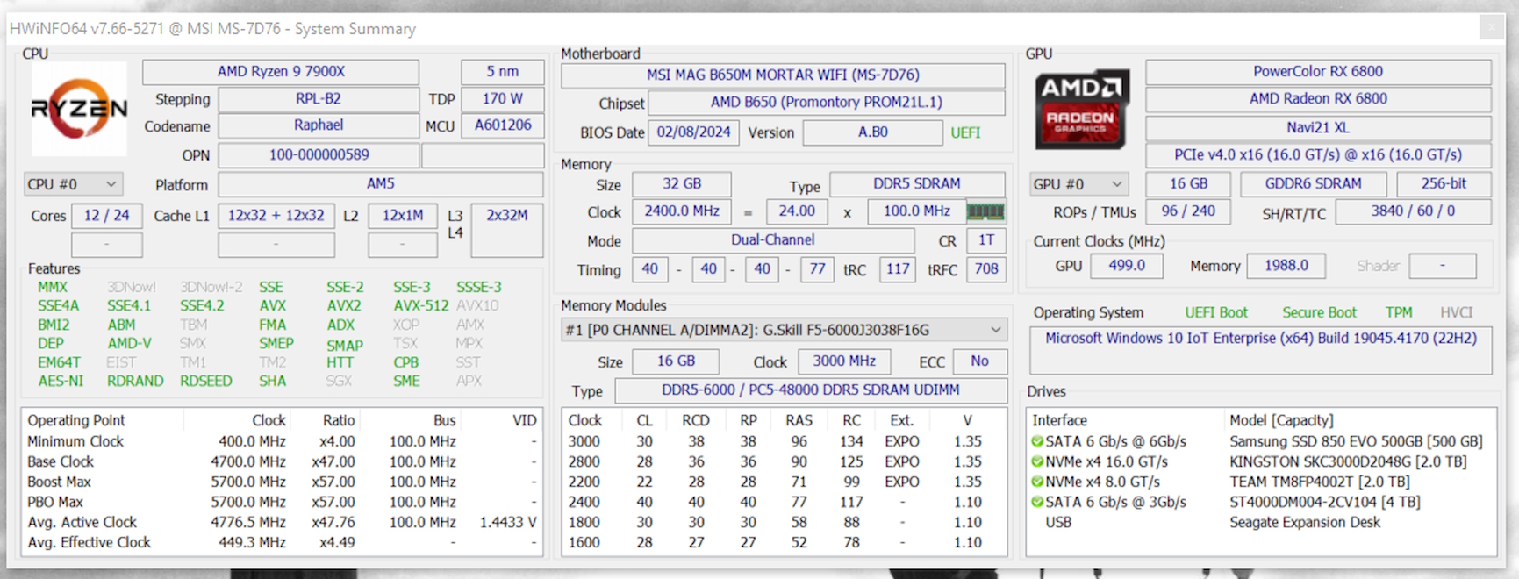Click the Secure Boot indicator
The width and height of the screenshot is (1519, 579).
coord(1319,312)
